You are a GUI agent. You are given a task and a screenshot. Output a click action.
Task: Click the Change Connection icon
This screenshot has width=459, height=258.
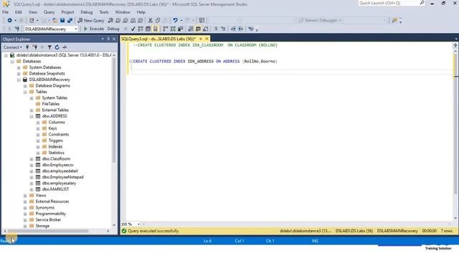pyautogui.click(x=17, y=29)
